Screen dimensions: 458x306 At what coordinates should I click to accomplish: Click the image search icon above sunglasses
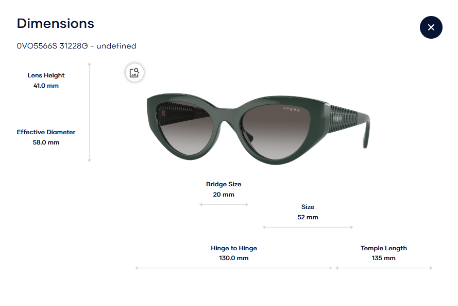(134, 73)
